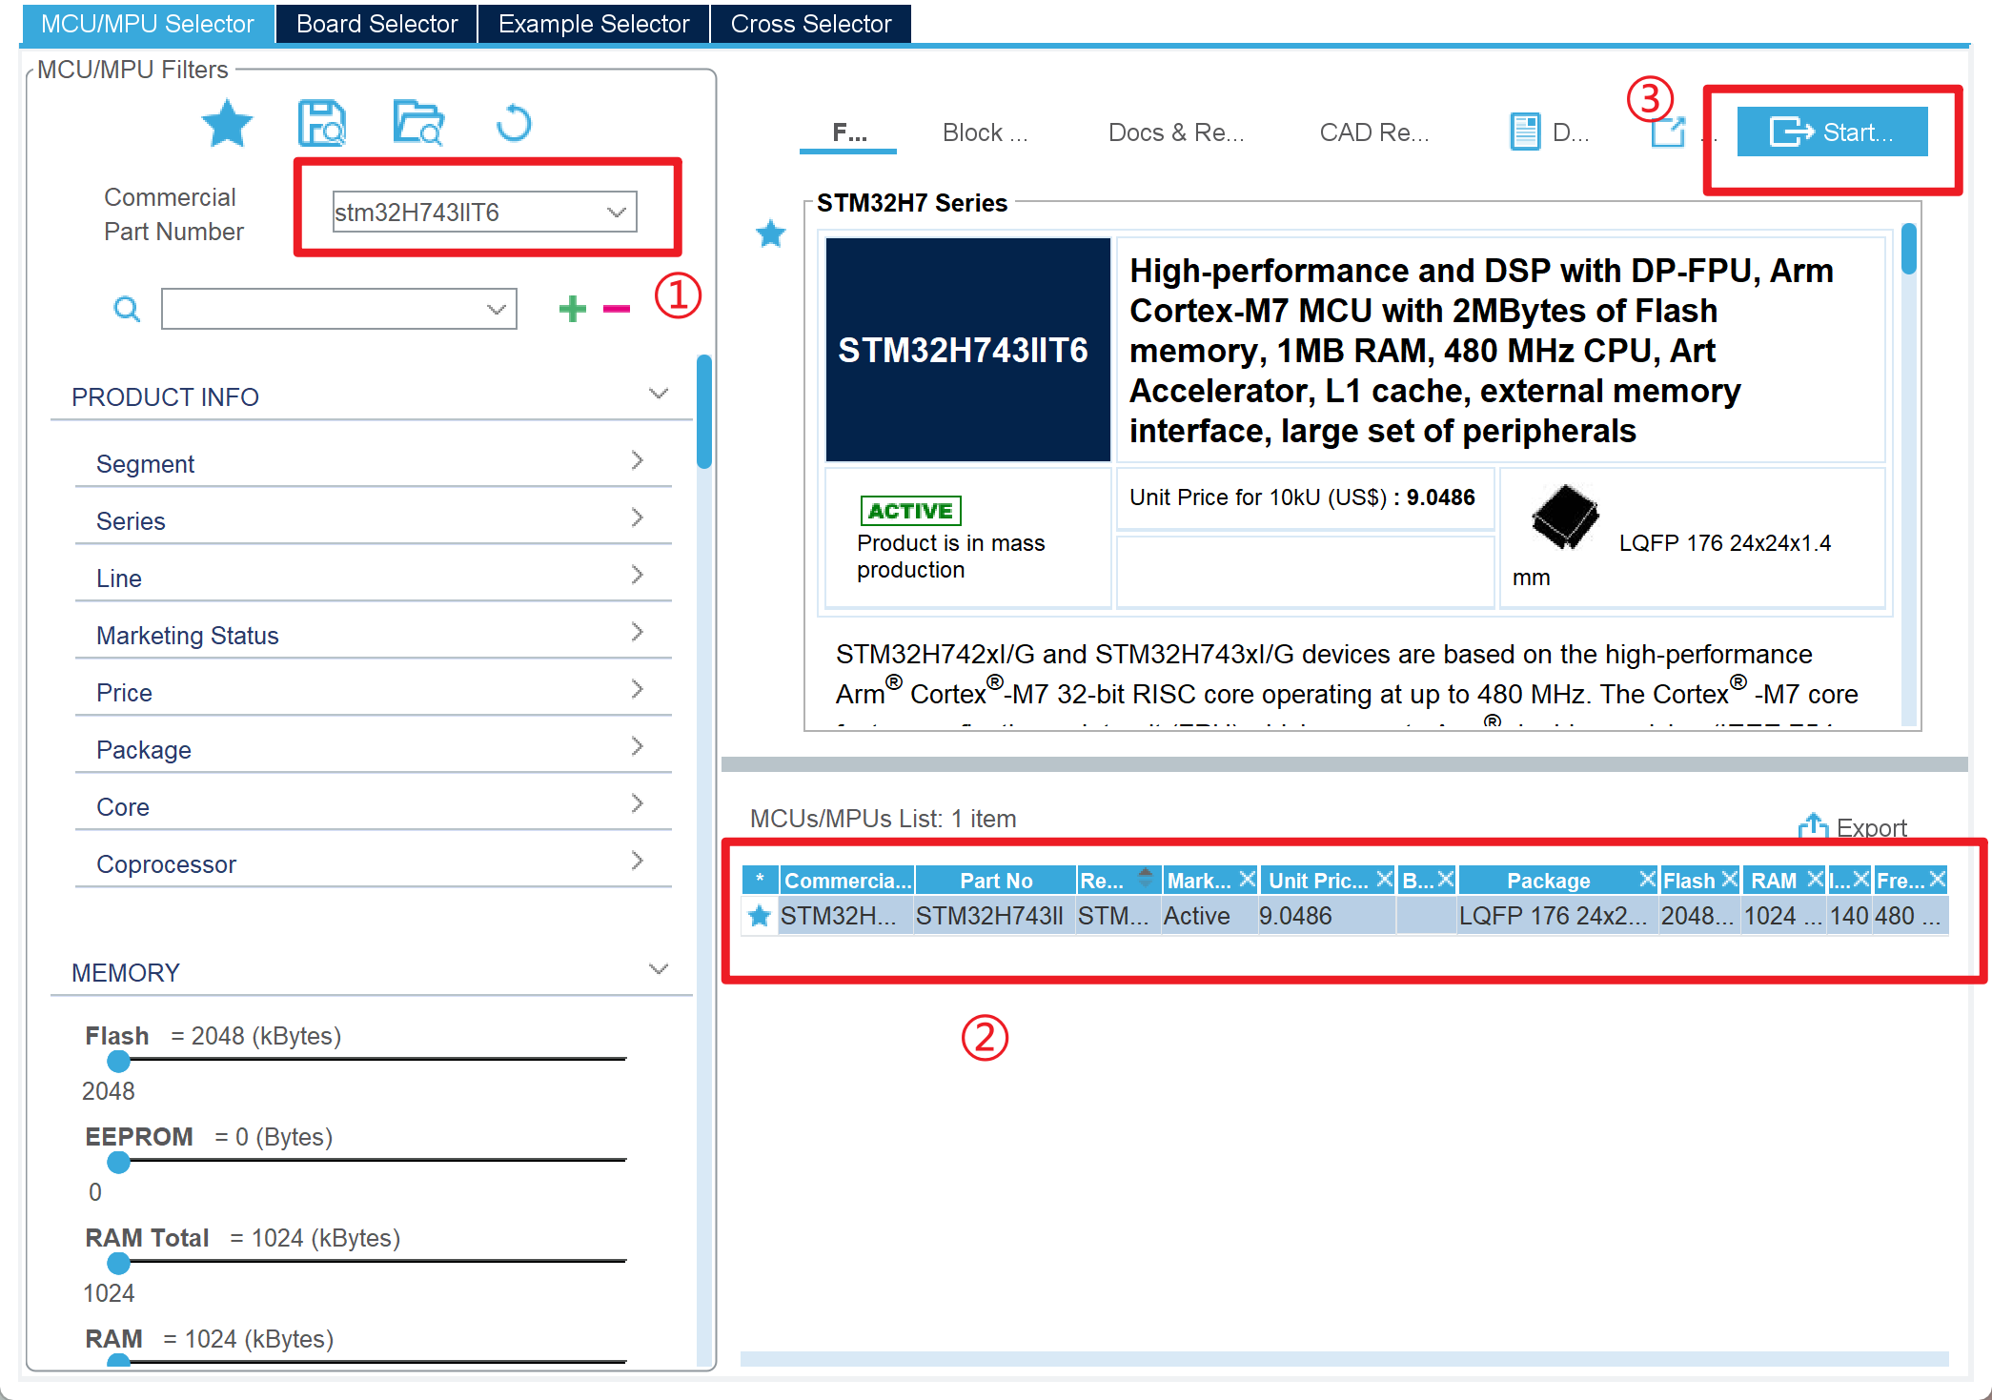Collapse PRODUCT INFO section
Image resolution: width=1992 pixels, height=1400 pixels.
click(x=659, y=394)
